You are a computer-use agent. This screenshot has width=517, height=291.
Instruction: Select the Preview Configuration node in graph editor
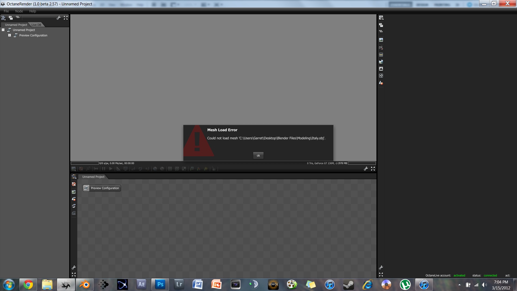click(102, 188)
